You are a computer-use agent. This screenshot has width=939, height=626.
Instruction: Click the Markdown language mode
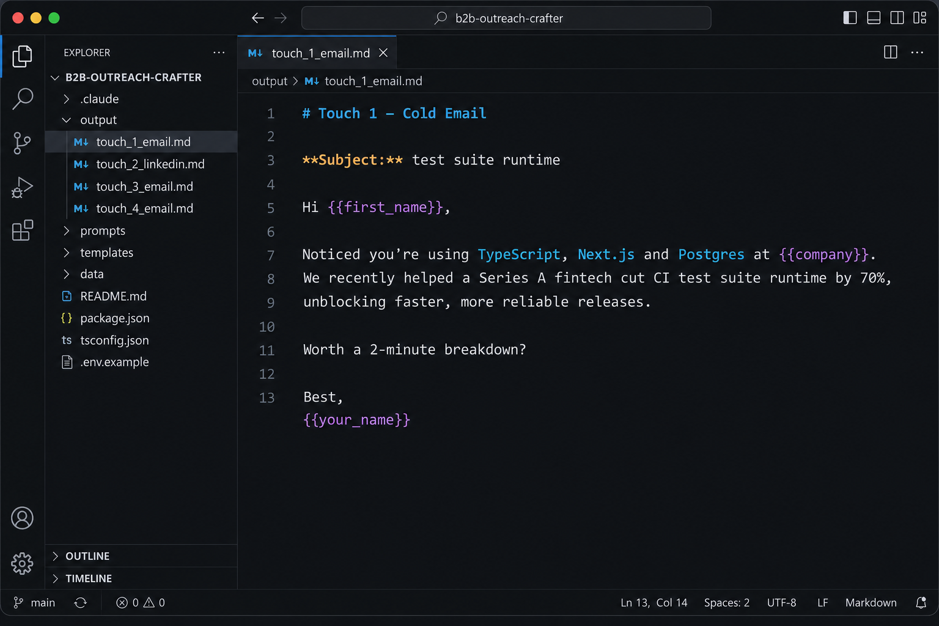871,603
